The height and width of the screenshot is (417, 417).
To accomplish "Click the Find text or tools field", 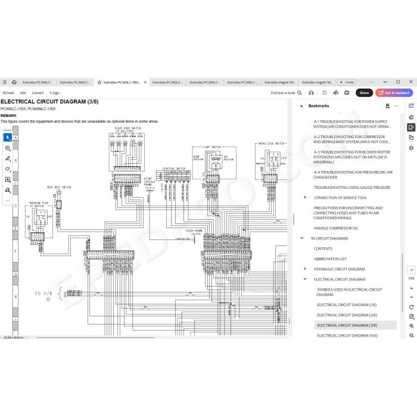I will tap(283, 93).
